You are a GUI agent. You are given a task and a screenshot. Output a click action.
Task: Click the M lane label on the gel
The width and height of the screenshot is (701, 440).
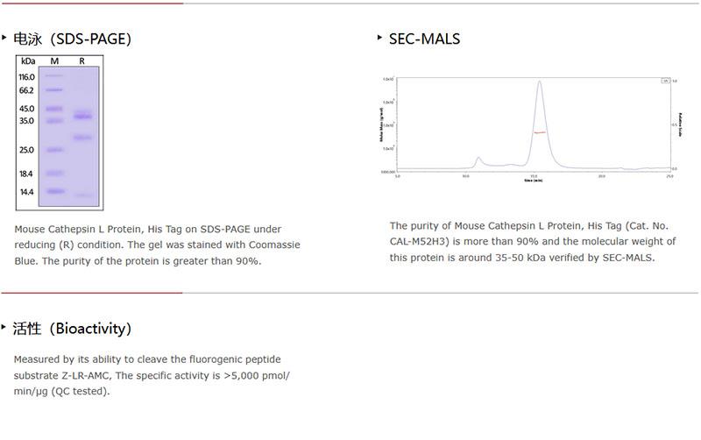[x=54, y=61]
